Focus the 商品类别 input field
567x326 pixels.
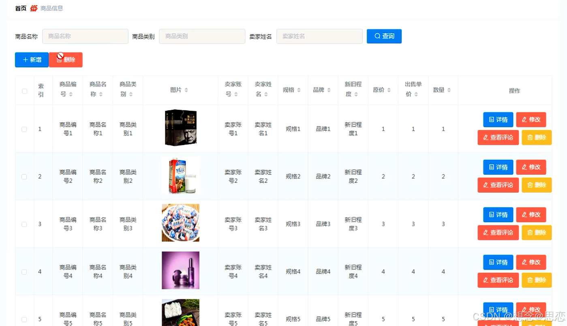pyautogui.click(x=202, y=36)
